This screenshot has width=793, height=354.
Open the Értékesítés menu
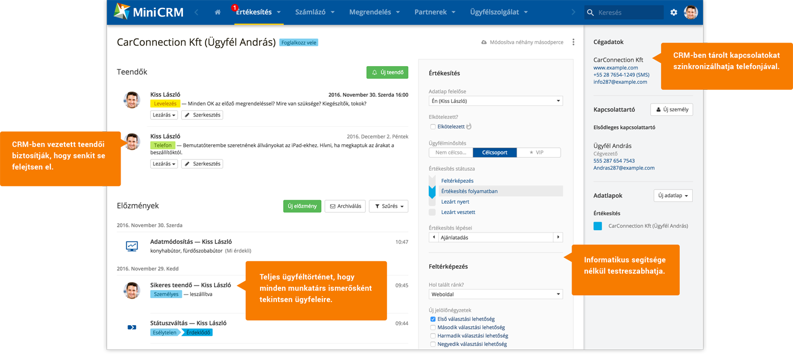click(259, 12)
